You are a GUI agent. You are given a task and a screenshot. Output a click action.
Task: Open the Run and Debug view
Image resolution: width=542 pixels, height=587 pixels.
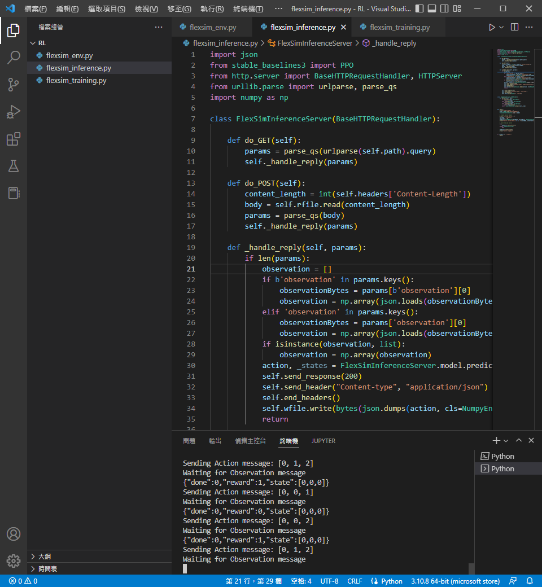[14, 112]
